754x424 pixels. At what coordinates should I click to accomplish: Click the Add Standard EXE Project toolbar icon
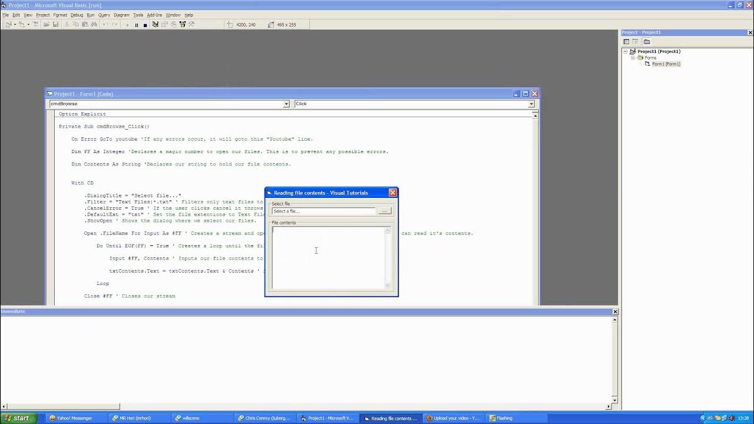click(x=8, y=25)
